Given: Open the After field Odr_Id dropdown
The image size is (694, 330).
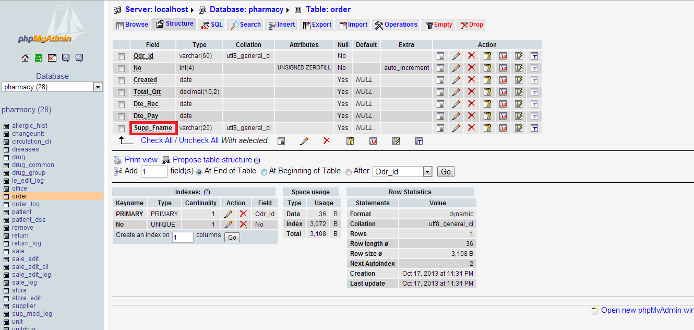Looking at the screenshot, I should (x=402, y=171).
